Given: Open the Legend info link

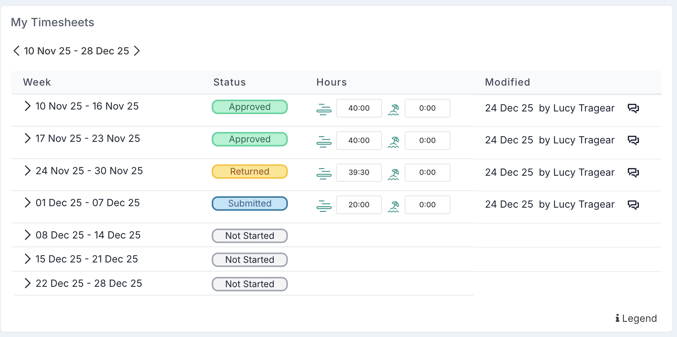Looking at the screenshot, I should pyautogui.click(x=636, y=318).
